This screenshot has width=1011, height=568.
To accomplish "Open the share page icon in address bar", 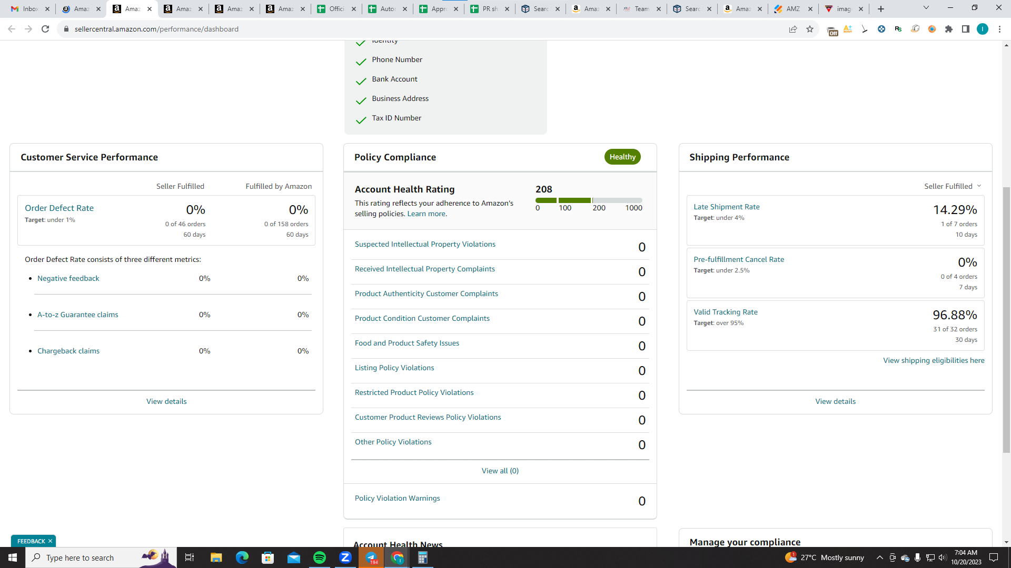I will (793, 29).
